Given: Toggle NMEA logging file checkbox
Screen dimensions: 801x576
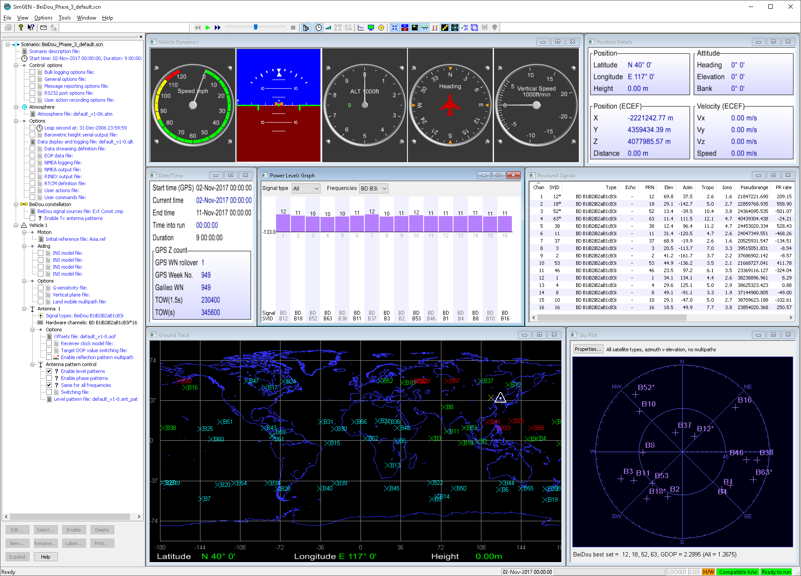Looking at the screenshot, I should [33, 163].
